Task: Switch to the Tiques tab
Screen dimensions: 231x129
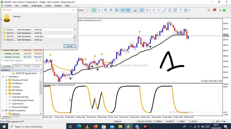Action: click(x=37, y=66)
